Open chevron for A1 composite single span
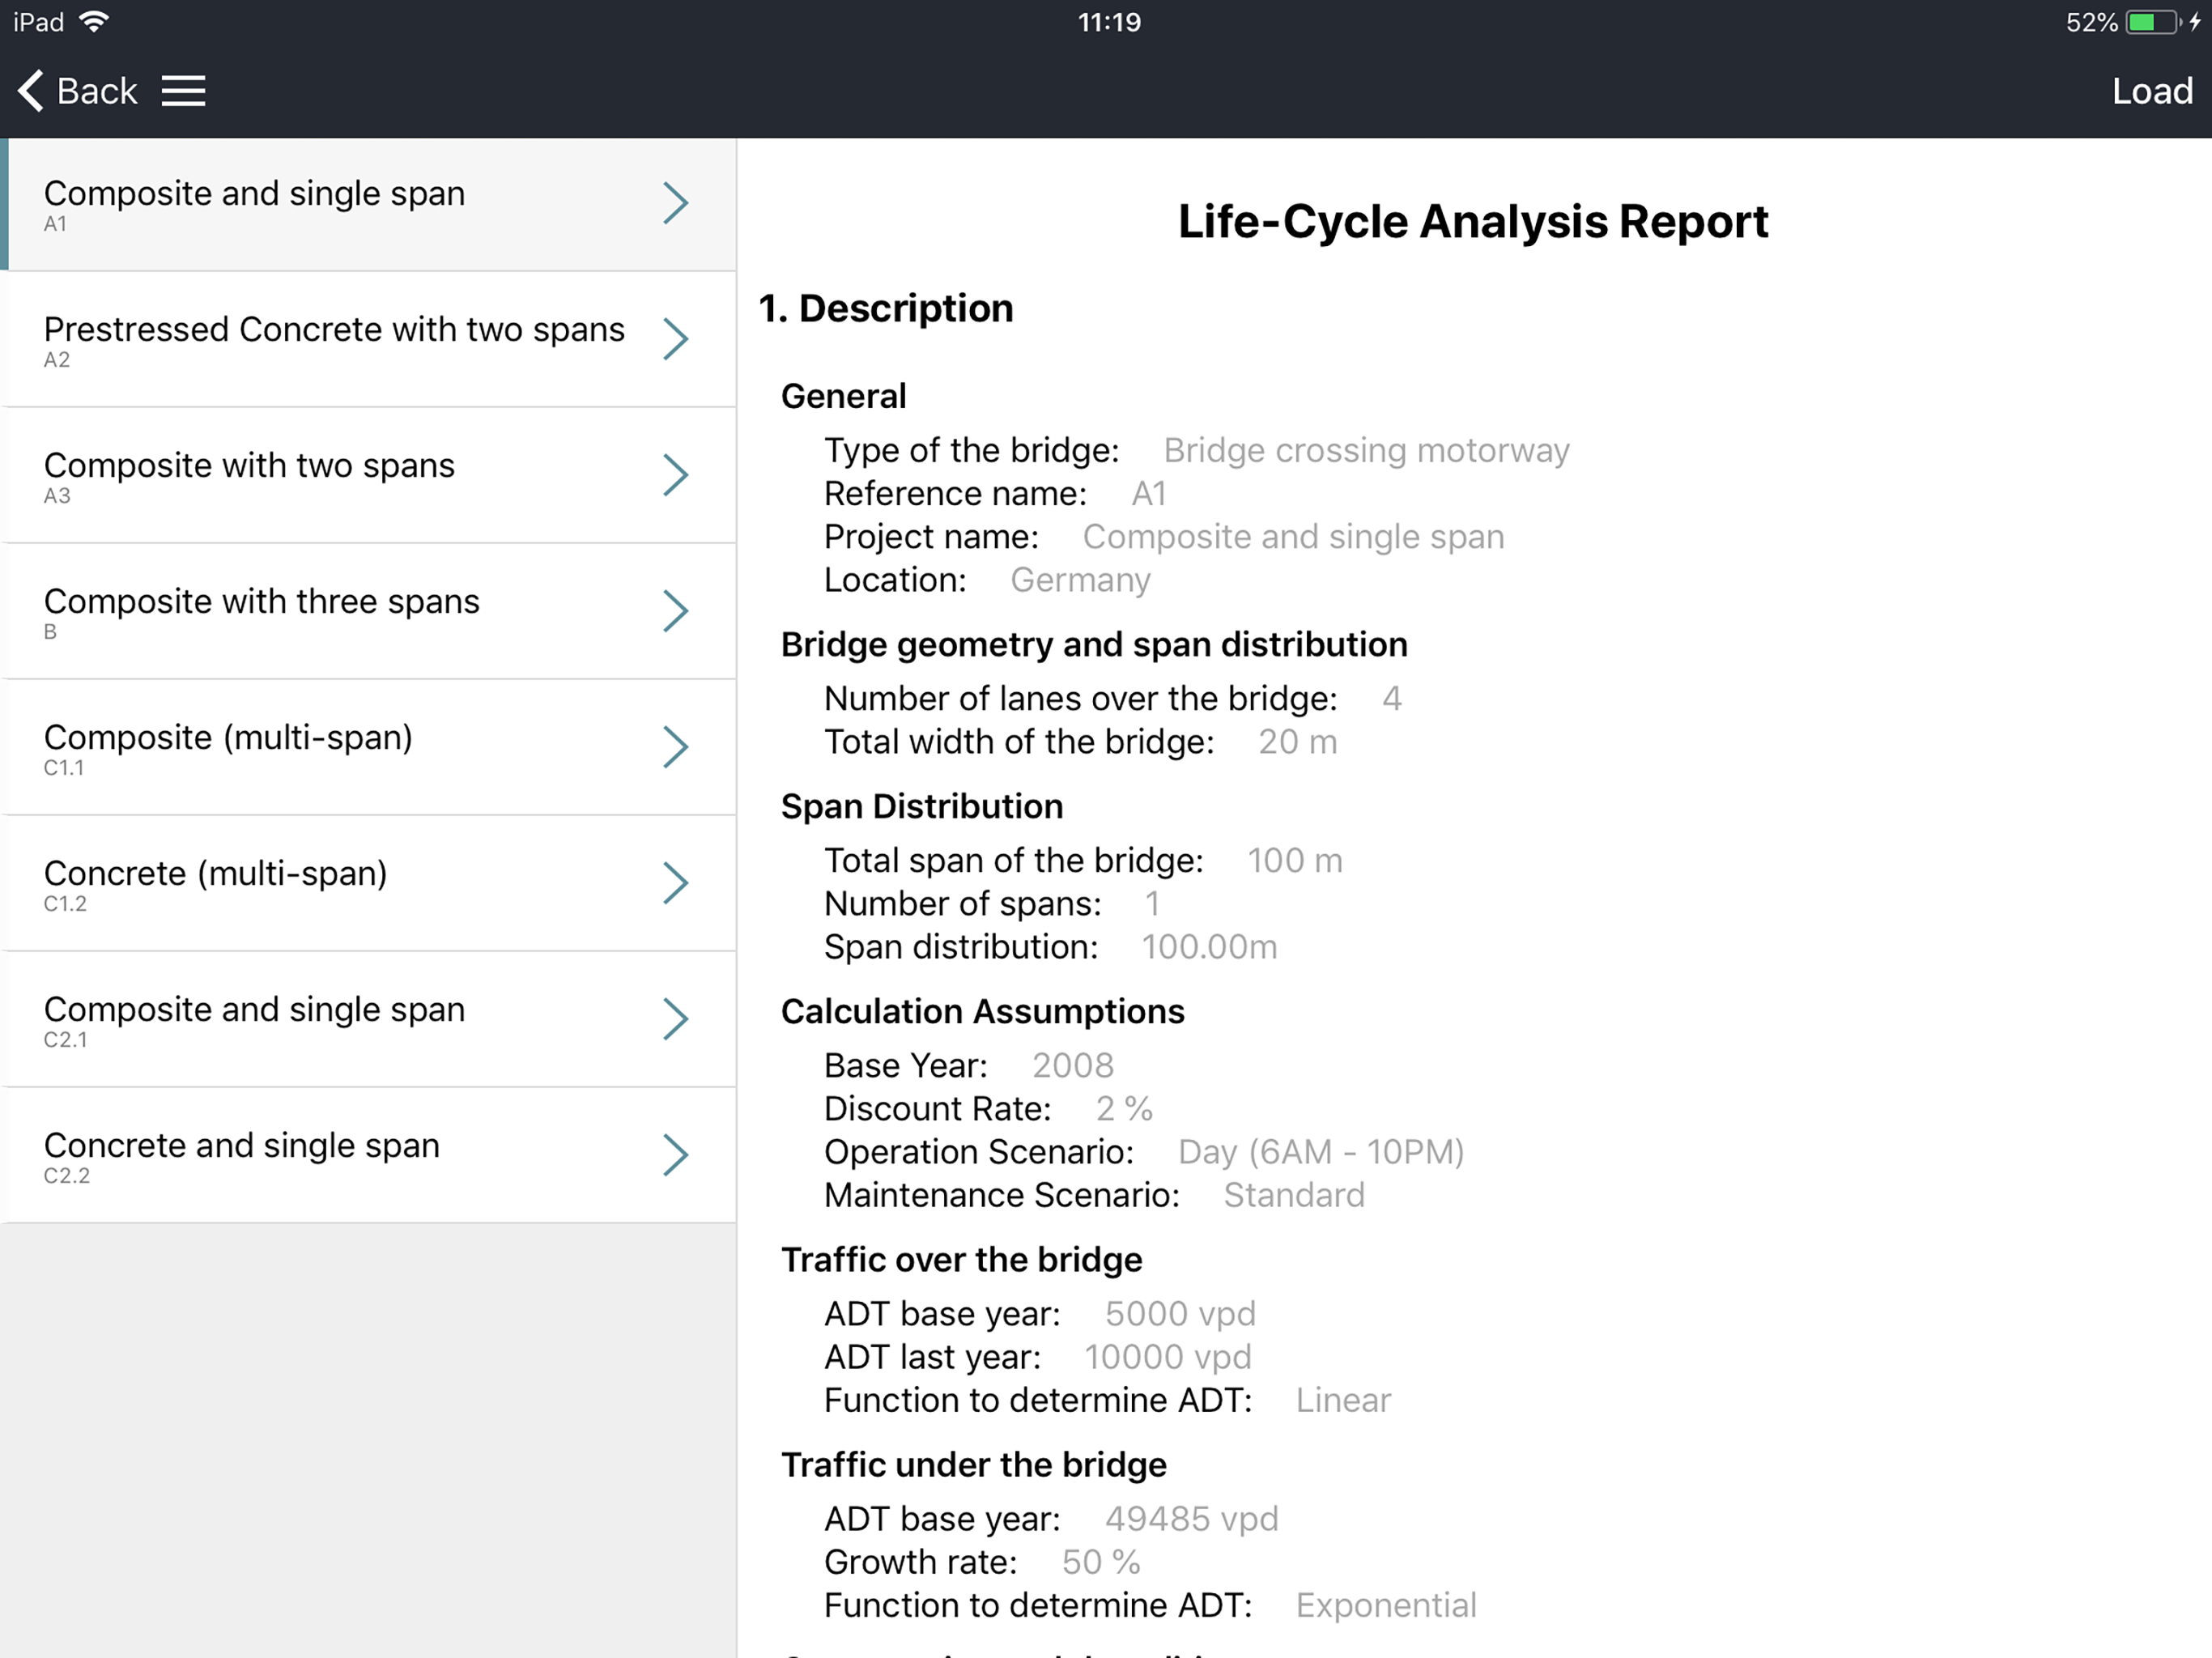Viewport: 2212px width, 1658px height. coord(676,203)
